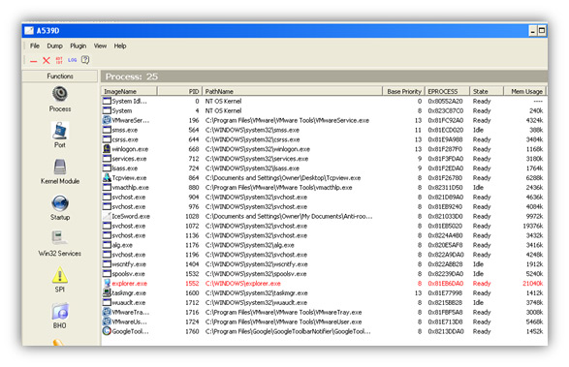Click PID 1028 cell
Screen dimensions: 569x367
click(x=192, y=216)
